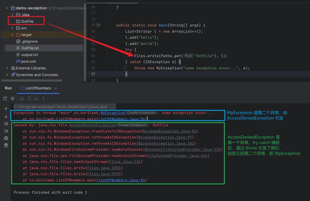Click Create breakpoint next to AccessDeniedException
310x201 pixels.
(x=132, y=125)
